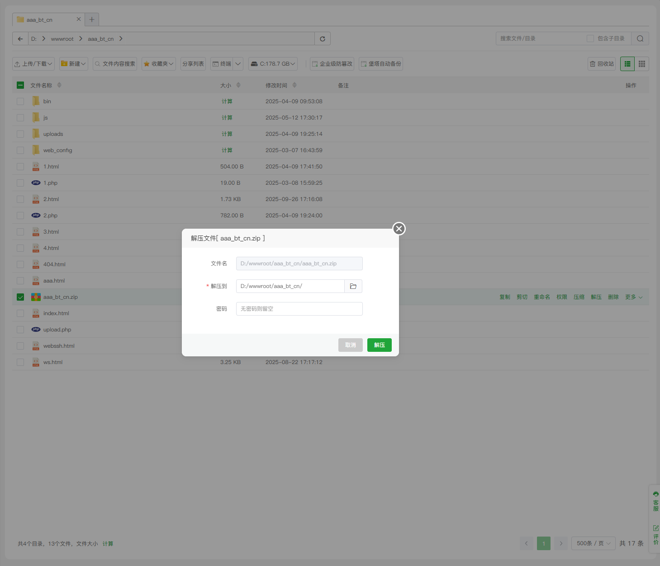Close the extract dialog with X

399,229
